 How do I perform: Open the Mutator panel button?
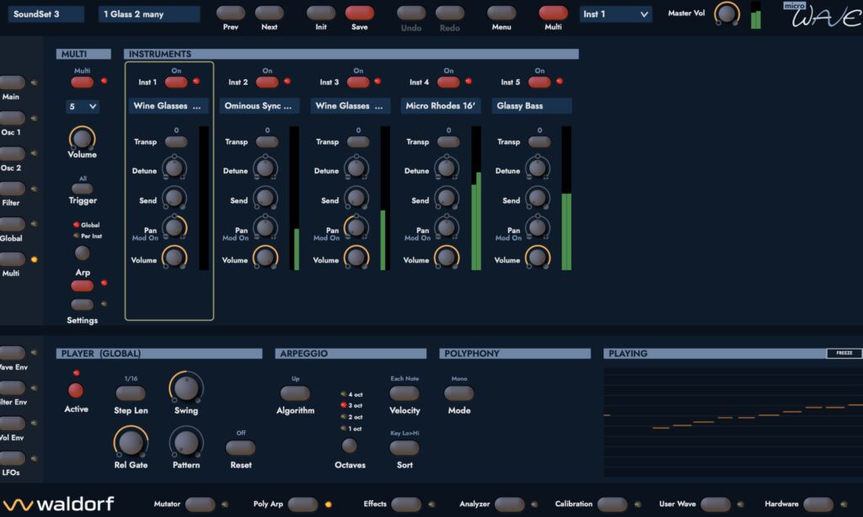pos(201,504)
